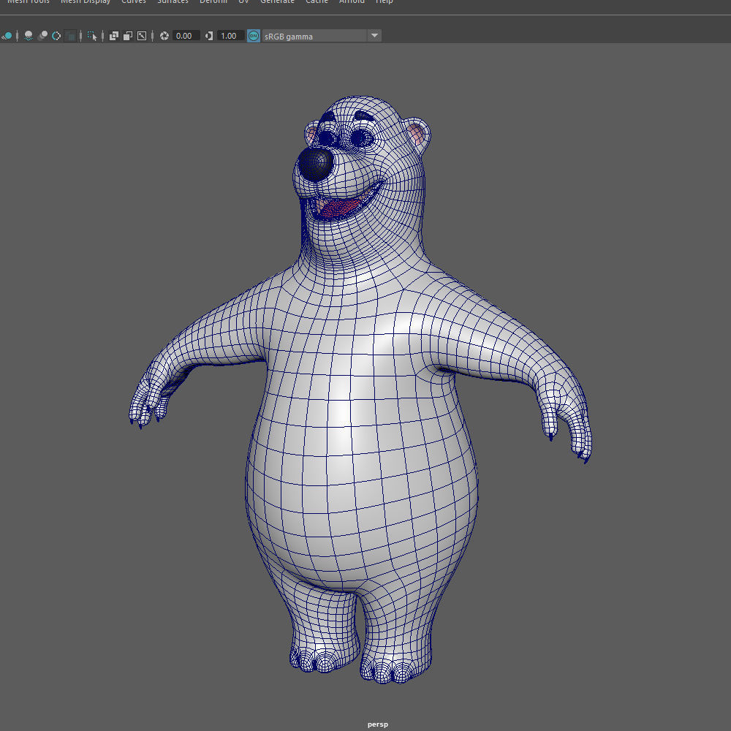731x731 pixels.
Task: Open the Generate menu
Action: (x=277, y=2)
